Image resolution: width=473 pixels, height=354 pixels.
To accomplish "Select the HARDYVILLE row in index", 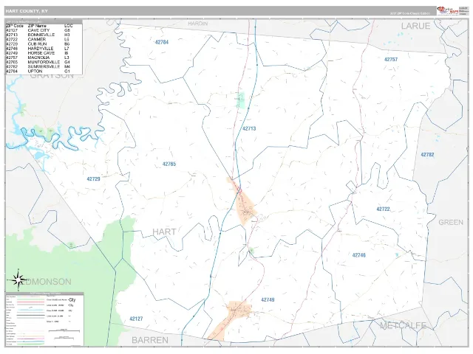I will click(x=38, y=49).
